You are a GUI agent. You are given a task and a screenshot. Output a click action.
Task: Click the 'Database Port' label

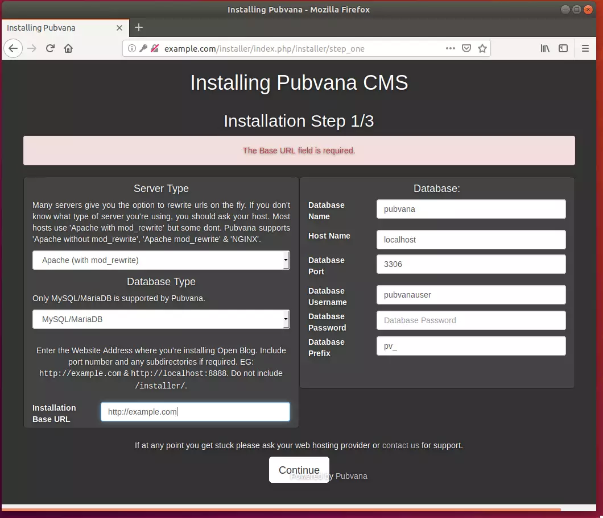pos(327,266)
